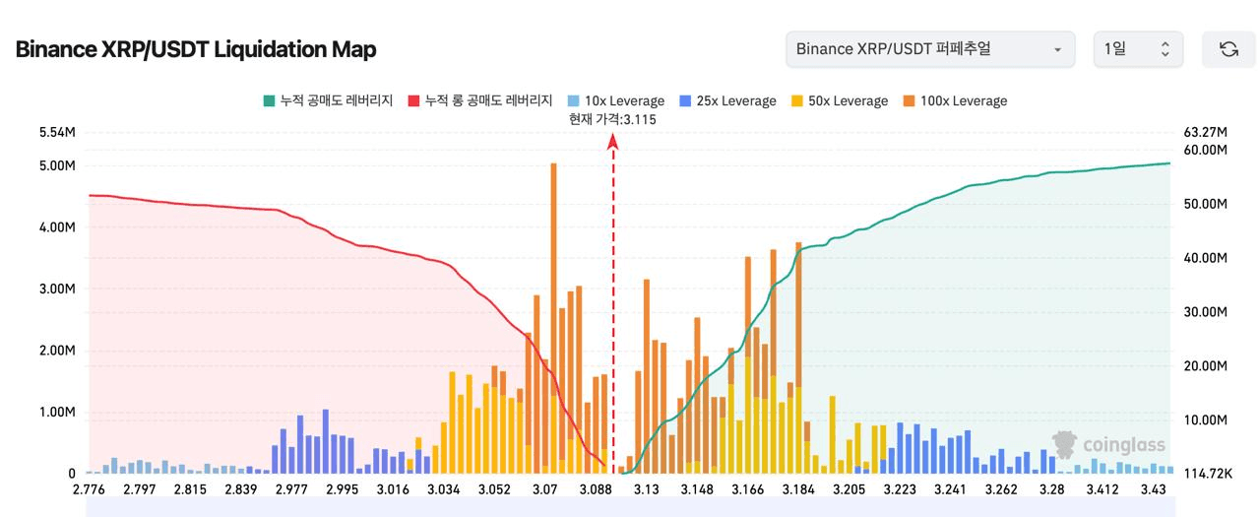Image resolution: width=1260 pixels, height=517 pixels.
Task: Click the Binance XRP/USDT Liquidation Map title
Action: (x=196, y=49)
